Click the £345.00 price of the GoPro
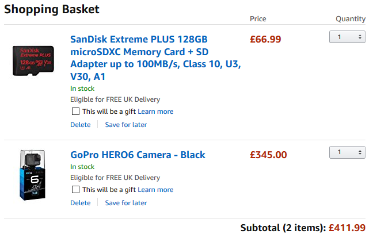 click(x=268, y=155)
